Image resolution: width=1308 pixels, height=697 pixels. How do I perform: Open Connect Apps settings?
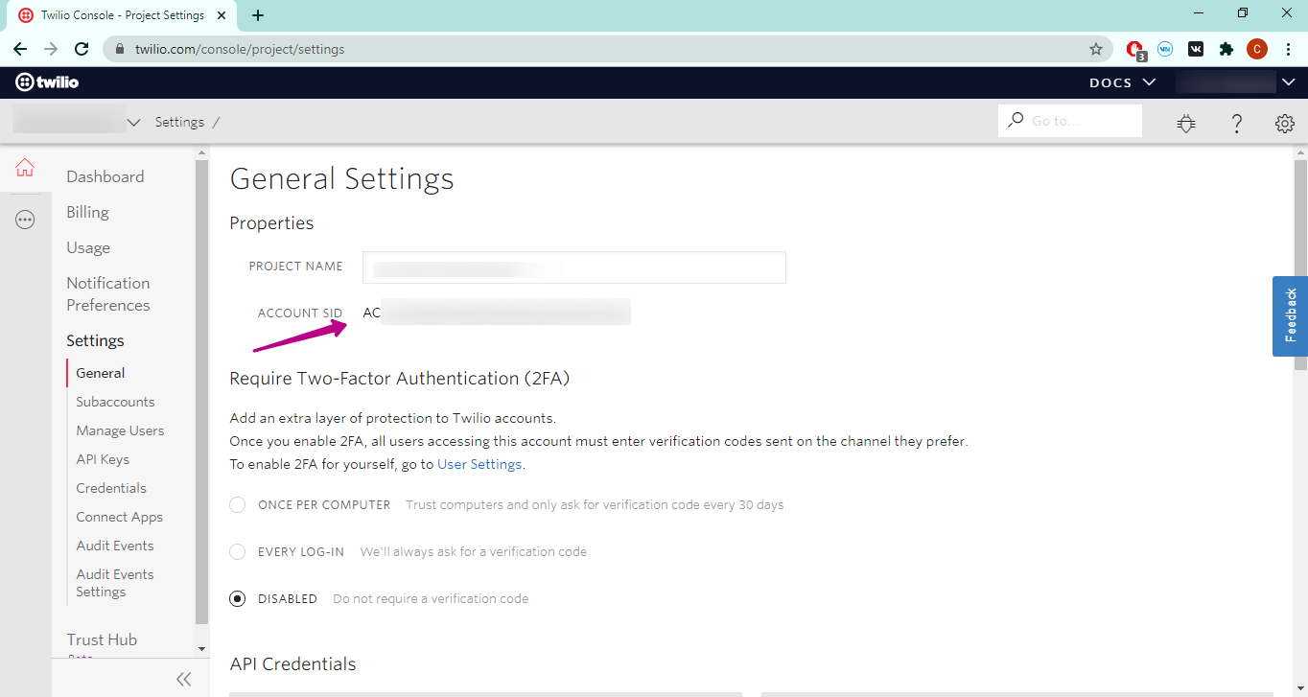click(120, 517)
